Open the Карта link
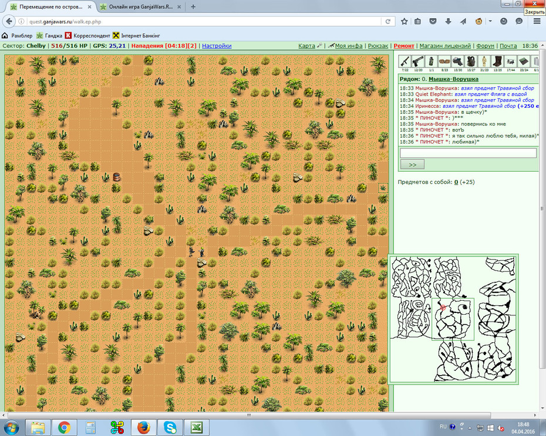This screenshot has height=436, width=546. tap(306, 46)
